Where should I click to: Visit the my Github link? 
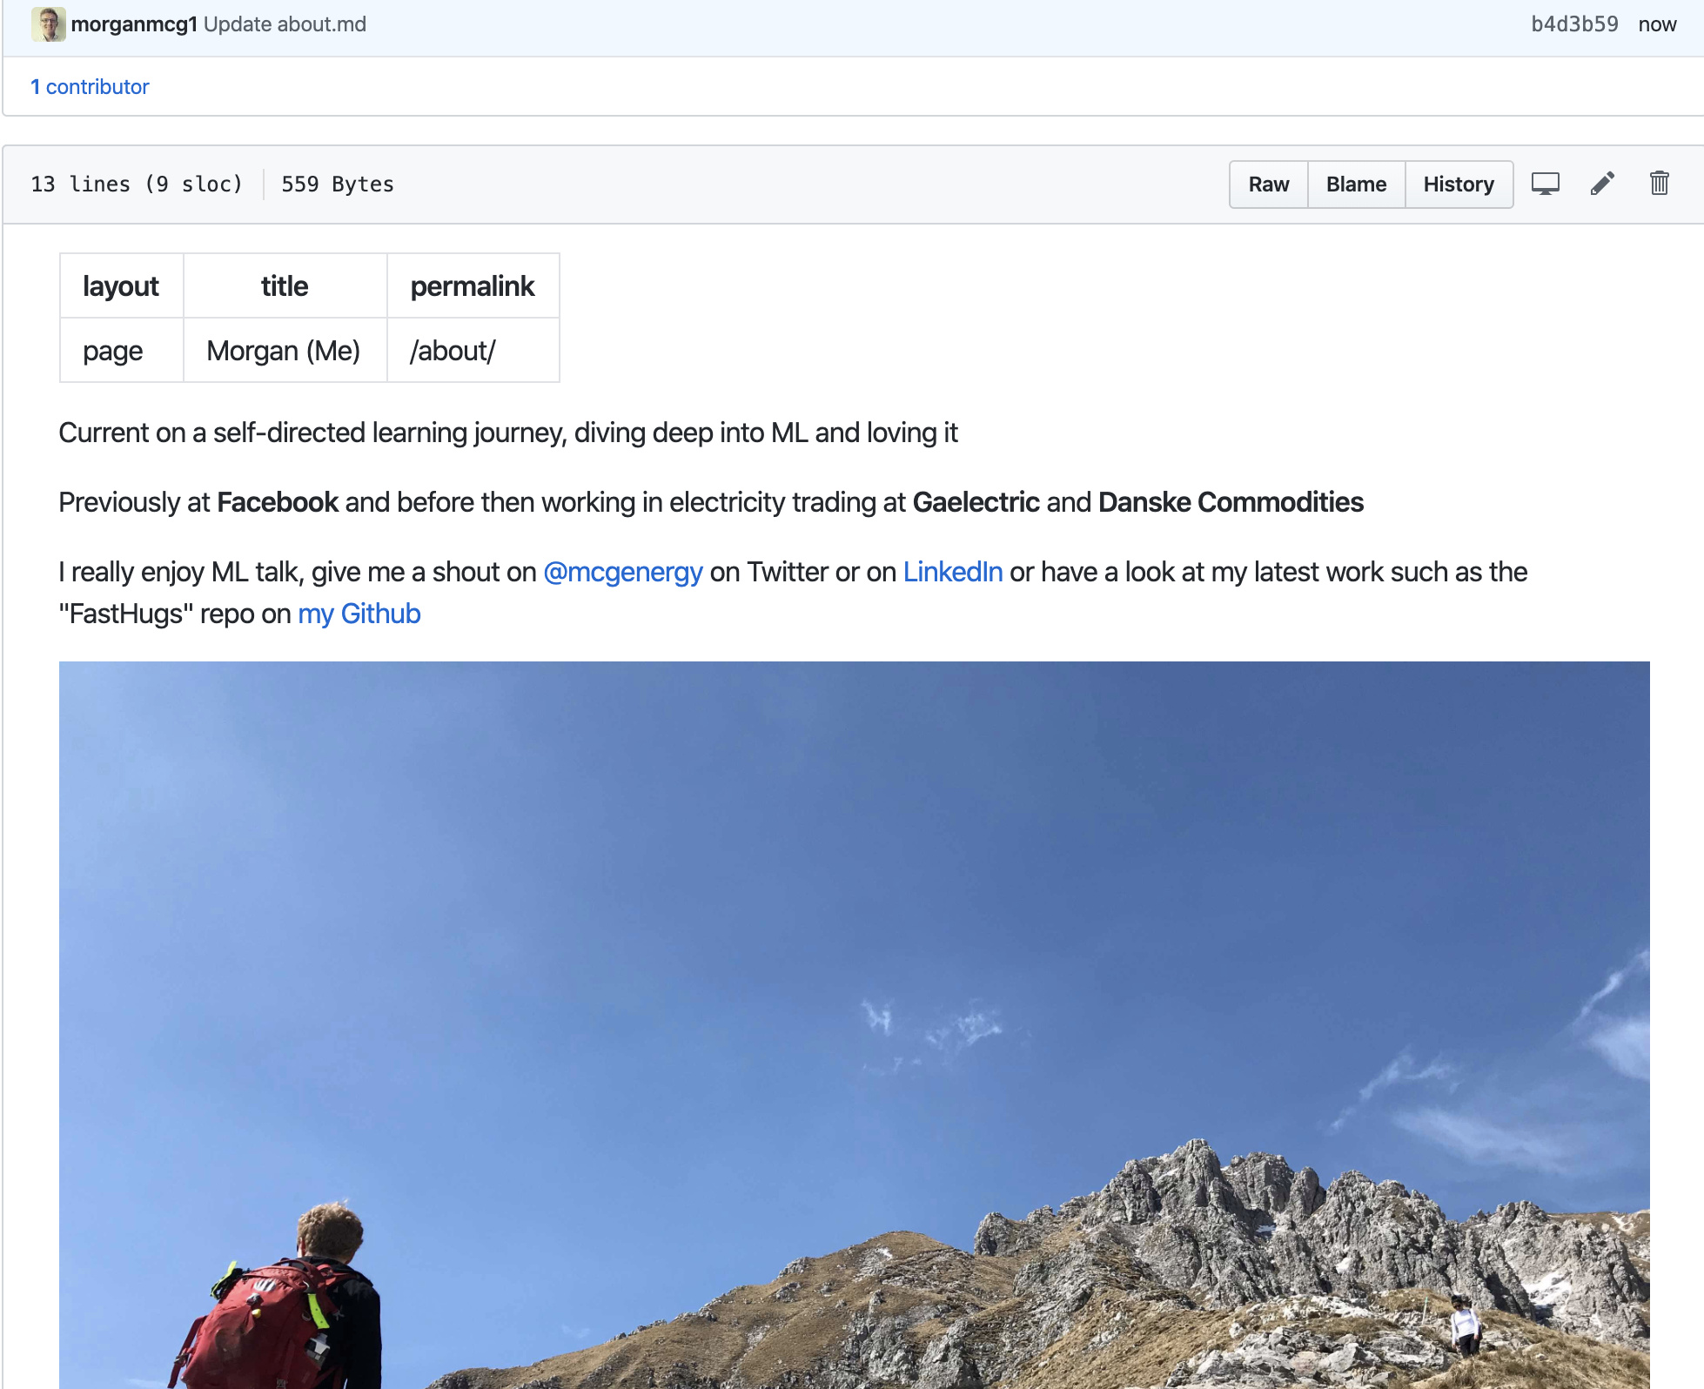[x=359, y=614]
